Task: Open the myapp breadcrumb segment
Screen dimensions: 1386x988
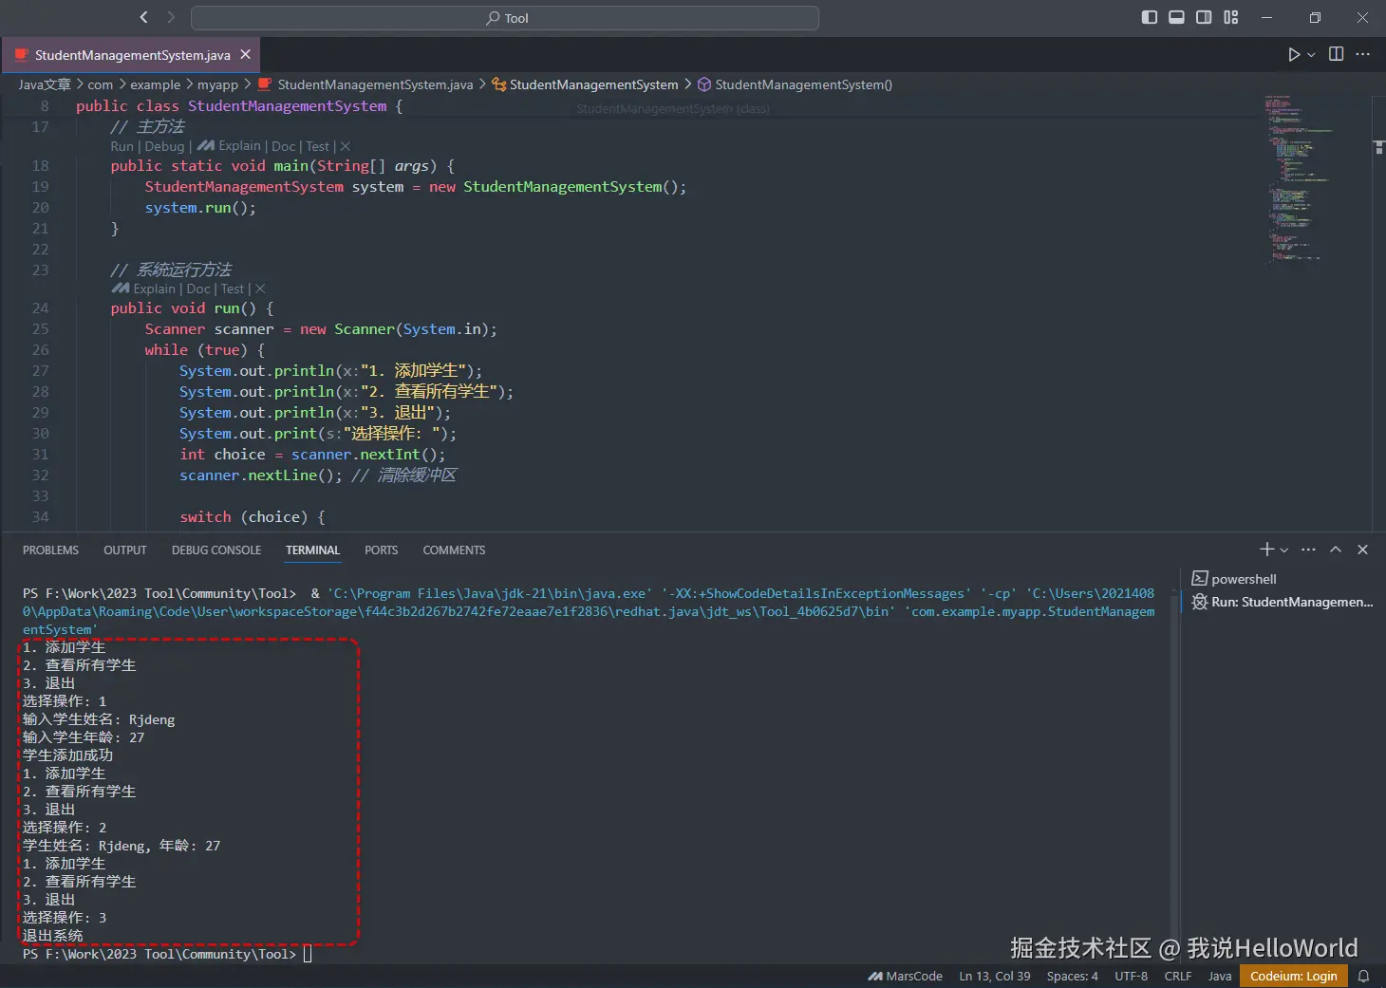Action: coord(217,84)
